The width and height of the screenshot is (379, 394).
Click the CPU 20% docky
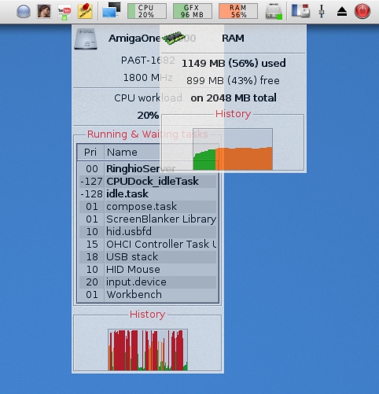(147, 11)
